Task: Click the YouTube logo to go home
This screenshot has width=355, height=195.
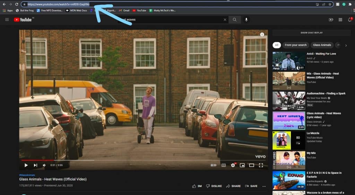Action: tap(23, 20)
